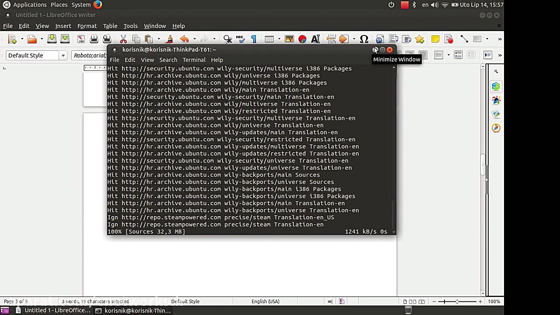This screenshot has width=560, height=315.
Task: Click the Insert Chart pie icon
Action: coord(302,39)
